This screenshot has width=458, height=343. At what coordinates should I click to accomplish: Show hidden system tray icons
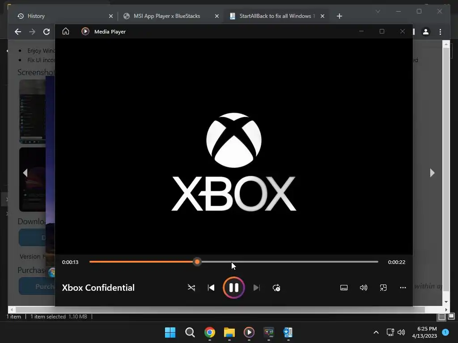(376, 332)
